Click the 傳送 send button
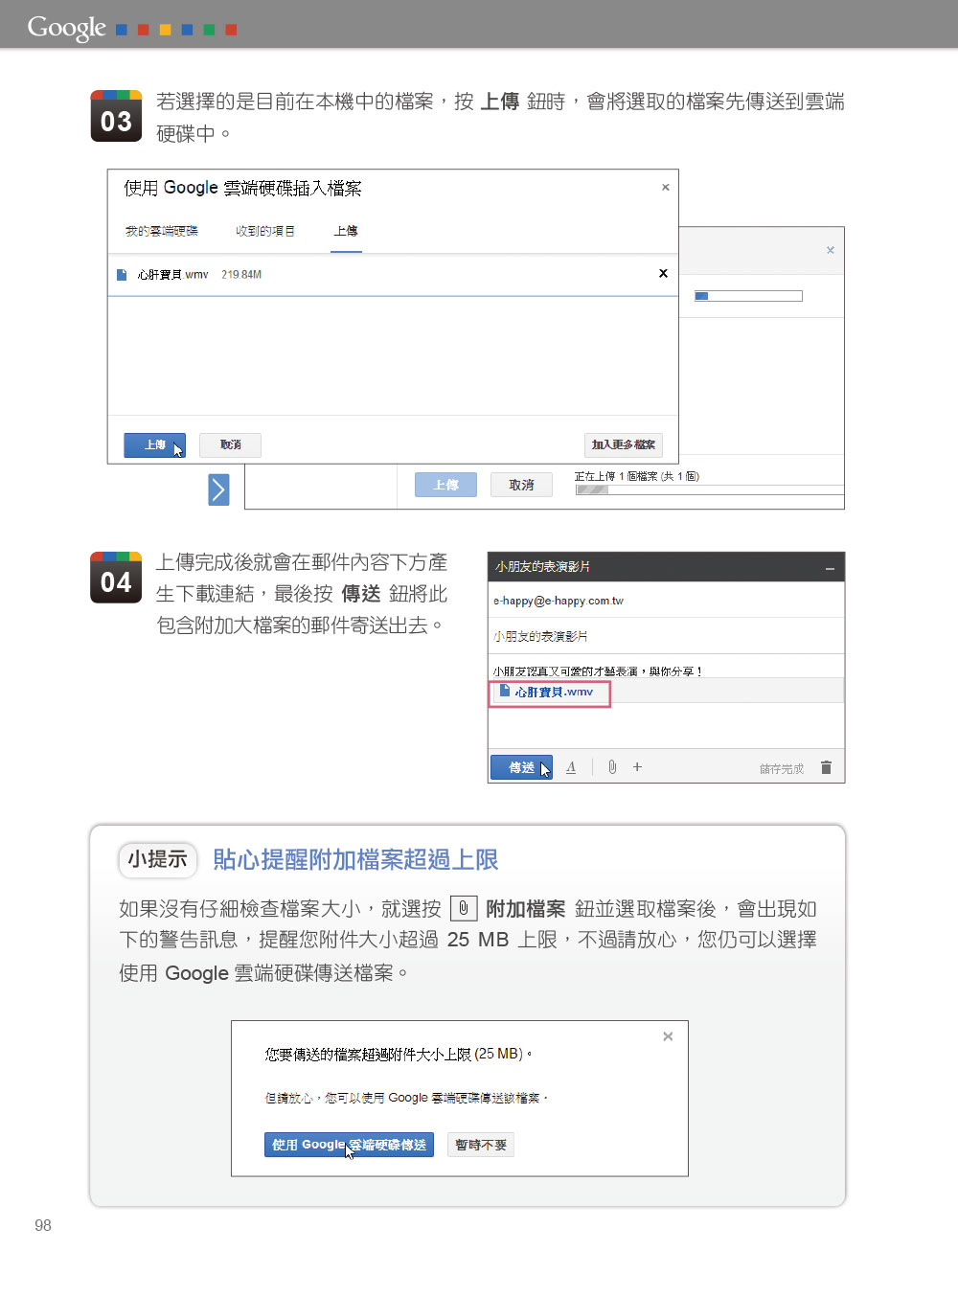This screenshot has width=958, height=1296. click(521, 767)
